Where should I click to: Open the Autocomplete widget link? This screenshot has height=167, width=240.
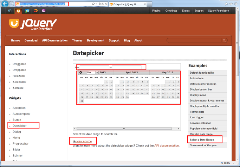tap(21, 114)
